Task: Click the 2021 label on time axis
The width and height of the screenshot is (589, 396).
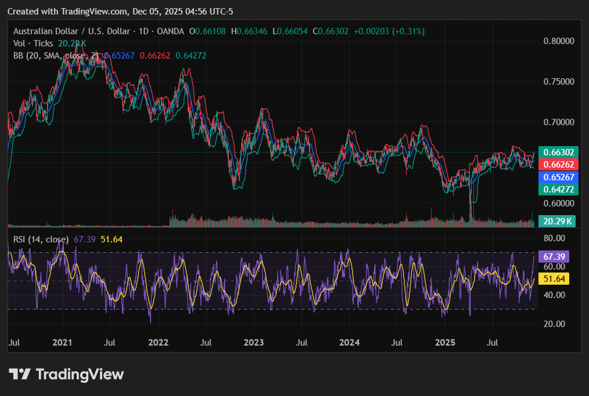Action: (x=62, y=343)
